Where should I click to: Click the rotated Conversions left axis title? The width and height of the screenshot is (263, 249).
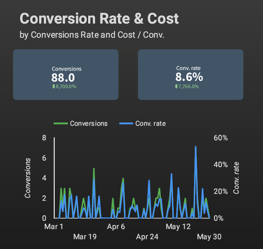tap(28, 178)
